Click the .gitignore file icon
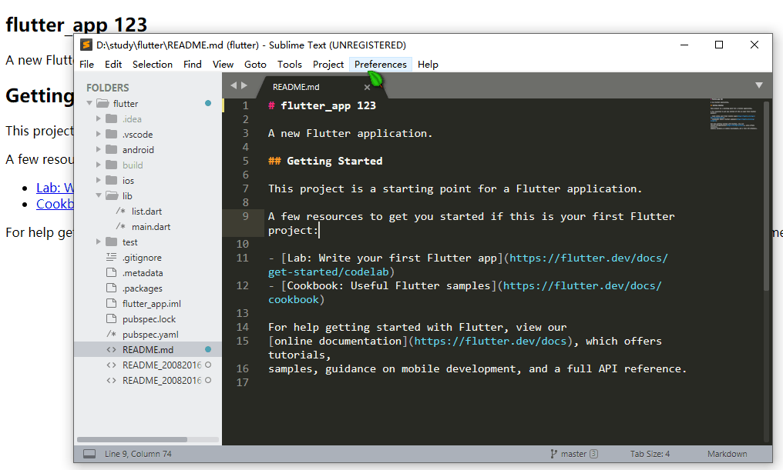This screenshot has height=470, width=783. click(111, 258)
